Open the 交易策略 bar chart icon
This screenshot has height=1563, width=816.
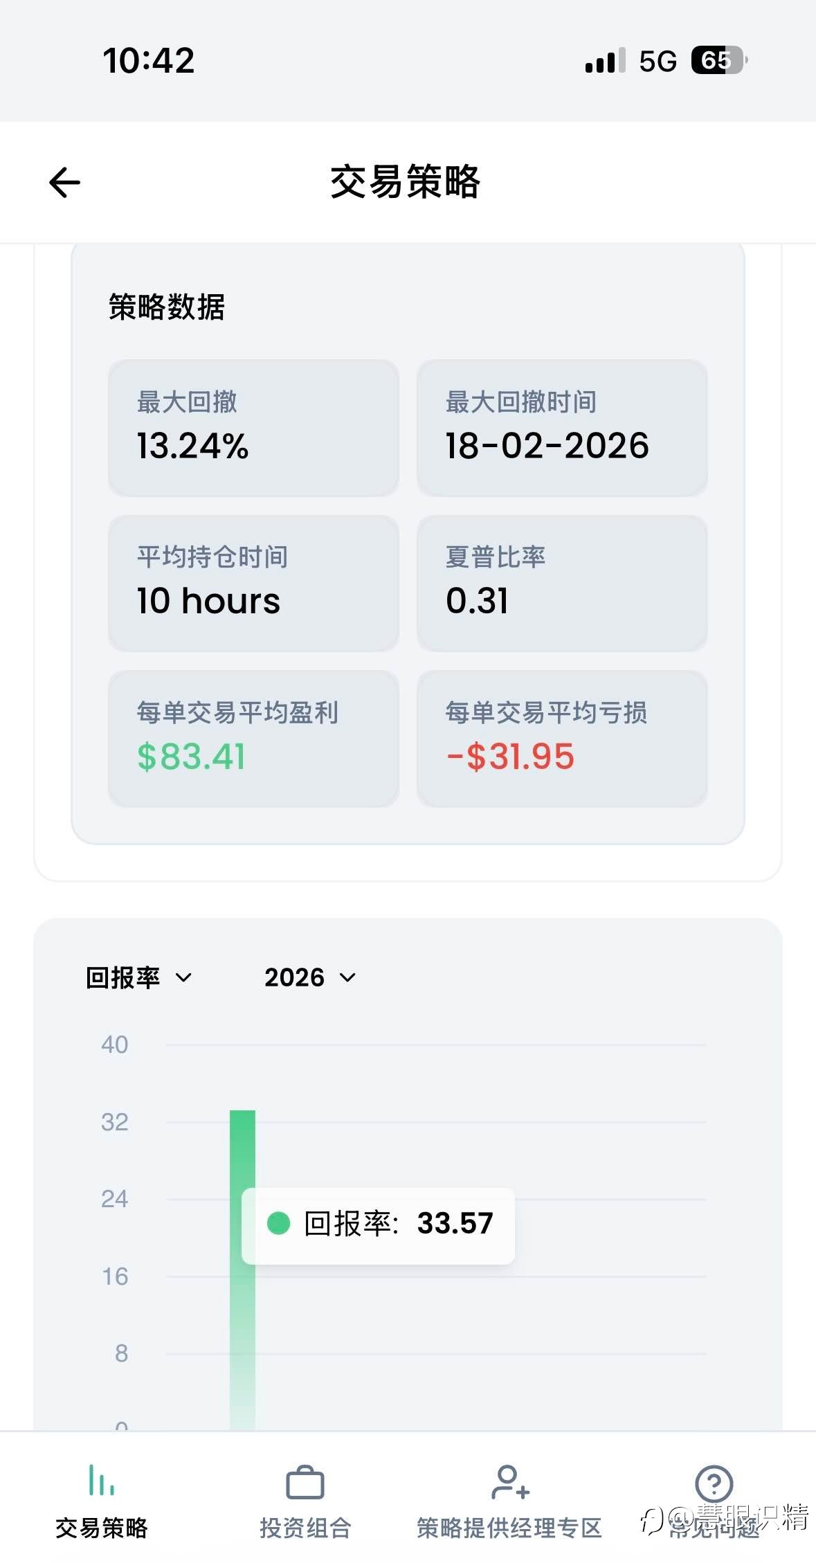click(101, 1481)
